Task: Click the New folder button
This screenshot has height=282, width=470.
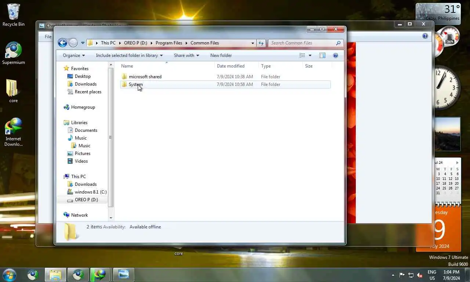Action: pos(221,55)
